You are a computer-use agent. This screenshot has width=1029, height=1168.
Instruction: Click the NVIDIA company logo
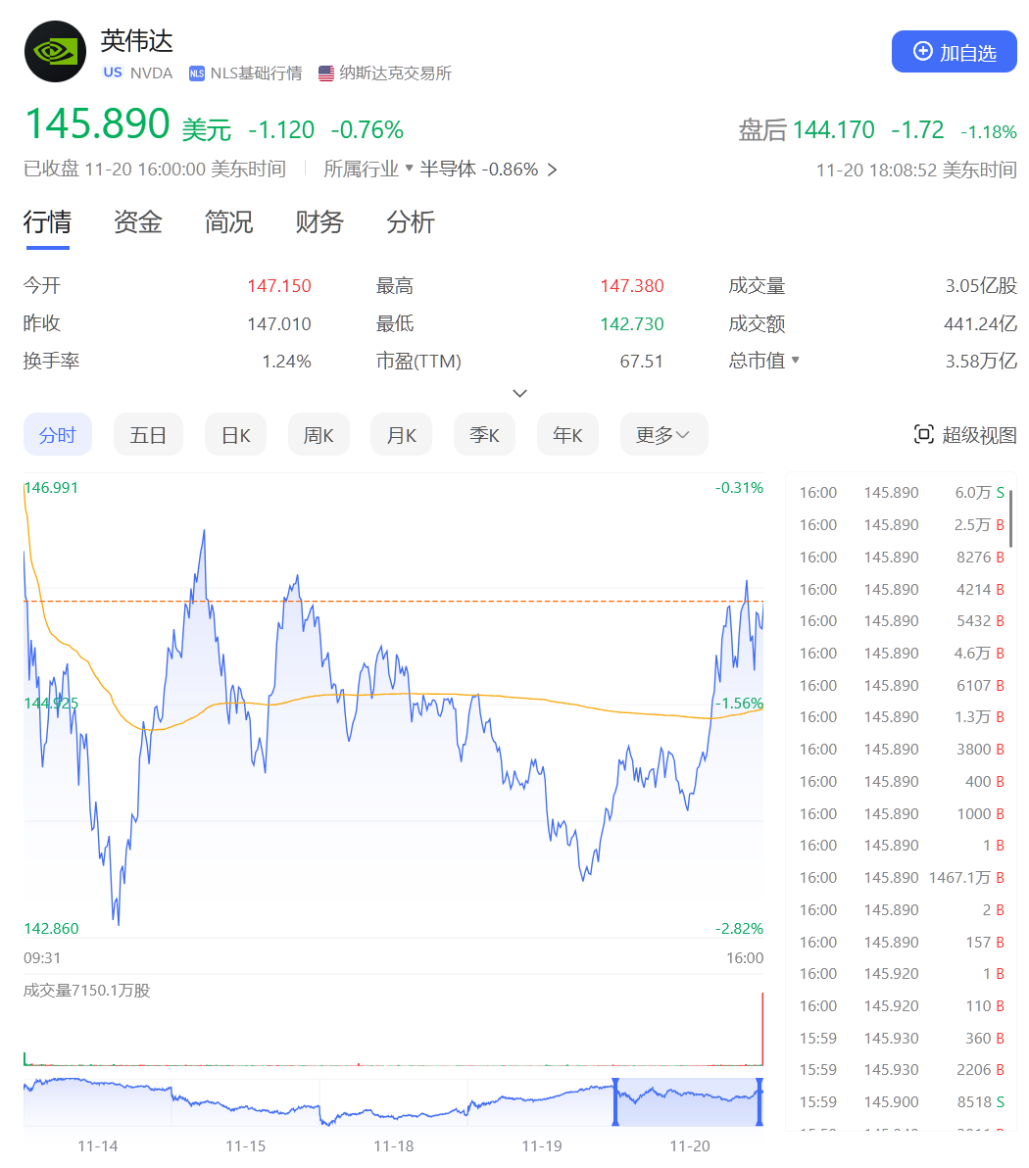click(x=54, y=51)
